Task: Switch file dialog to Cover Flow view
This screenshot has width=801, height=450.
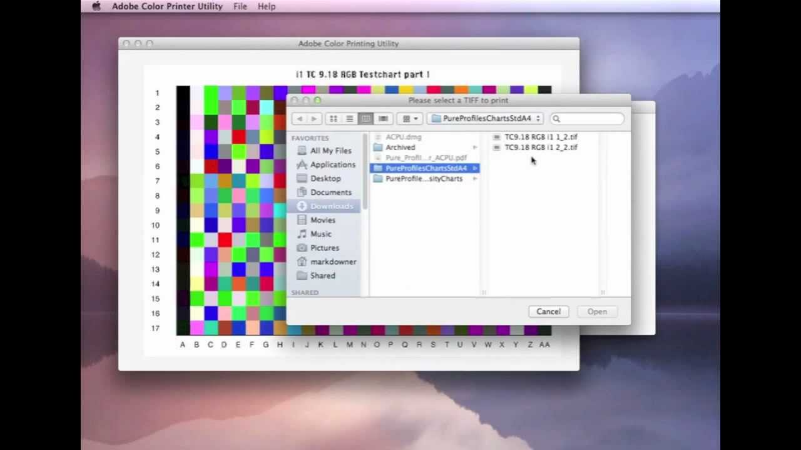Action: tap(383, 119)
